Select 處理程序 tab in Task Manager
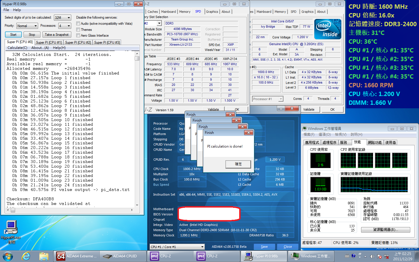This screenshot has width=419, height=262. (329, 143)
